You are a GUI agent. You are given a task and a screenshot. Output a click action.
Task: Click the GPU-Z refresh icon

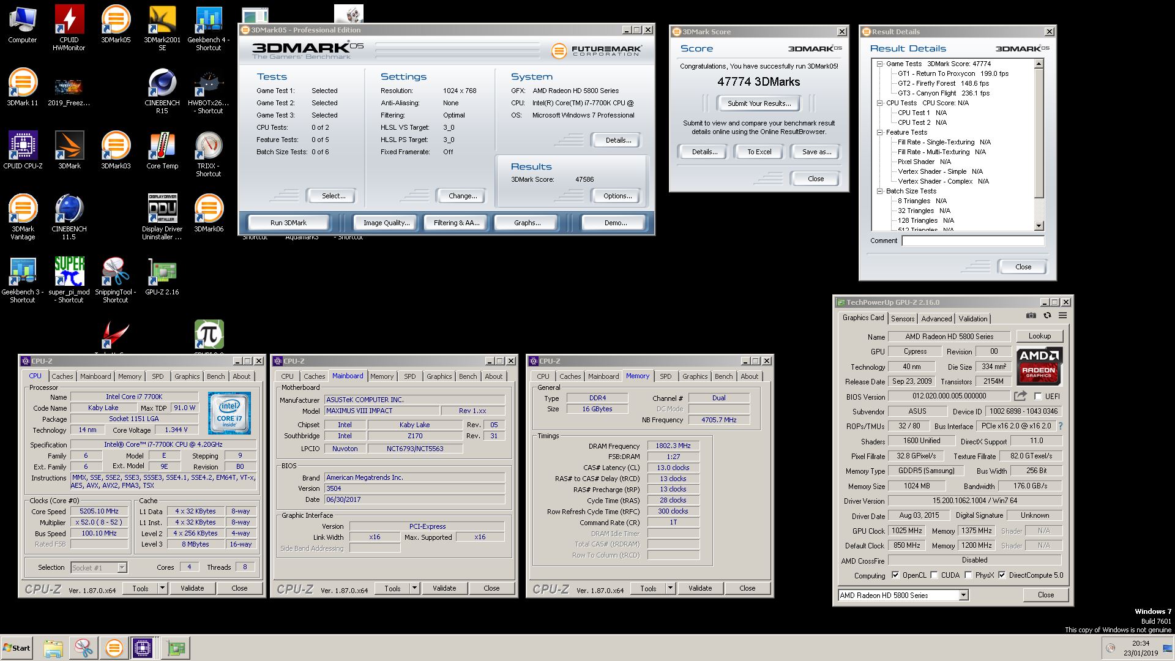coord(1047,316)
